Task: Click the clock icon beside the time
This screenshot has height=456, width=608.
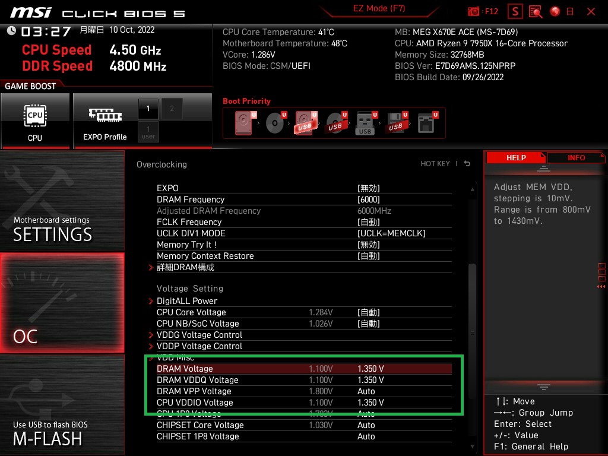Action: click(x=12, y=30)
